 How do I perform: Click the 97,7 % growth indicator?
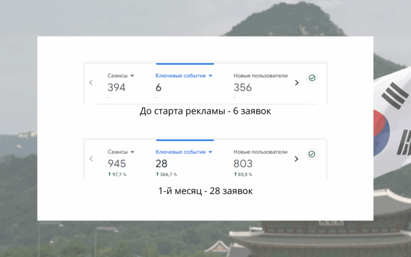pyautogui.click(x=117, y=175)
